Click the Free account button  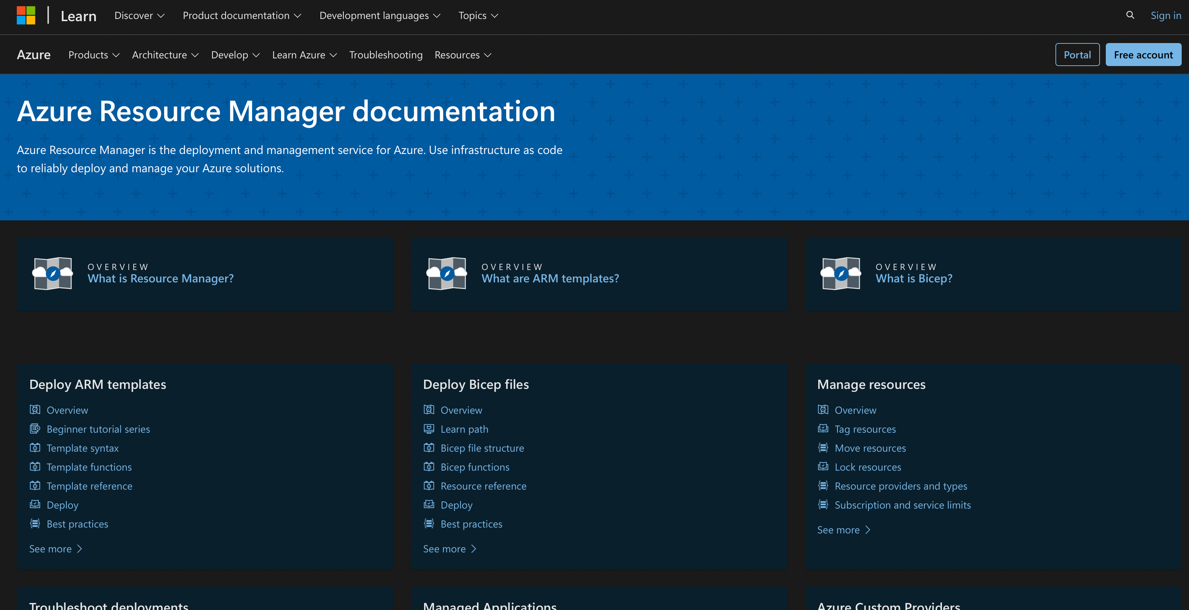click(1143, 54)
